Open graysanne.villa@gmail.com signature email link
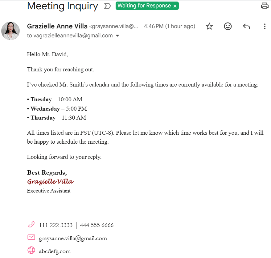The height and width of the screenshot is (258, 271). (x=73, y=239)
